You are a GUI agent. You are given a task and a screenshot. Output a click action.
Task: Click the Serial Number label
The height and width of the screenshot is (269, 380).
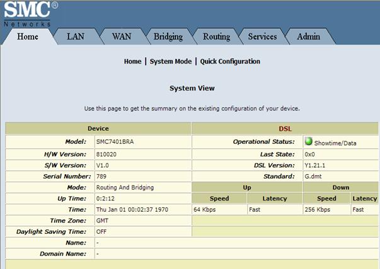(x=67, y=177)
